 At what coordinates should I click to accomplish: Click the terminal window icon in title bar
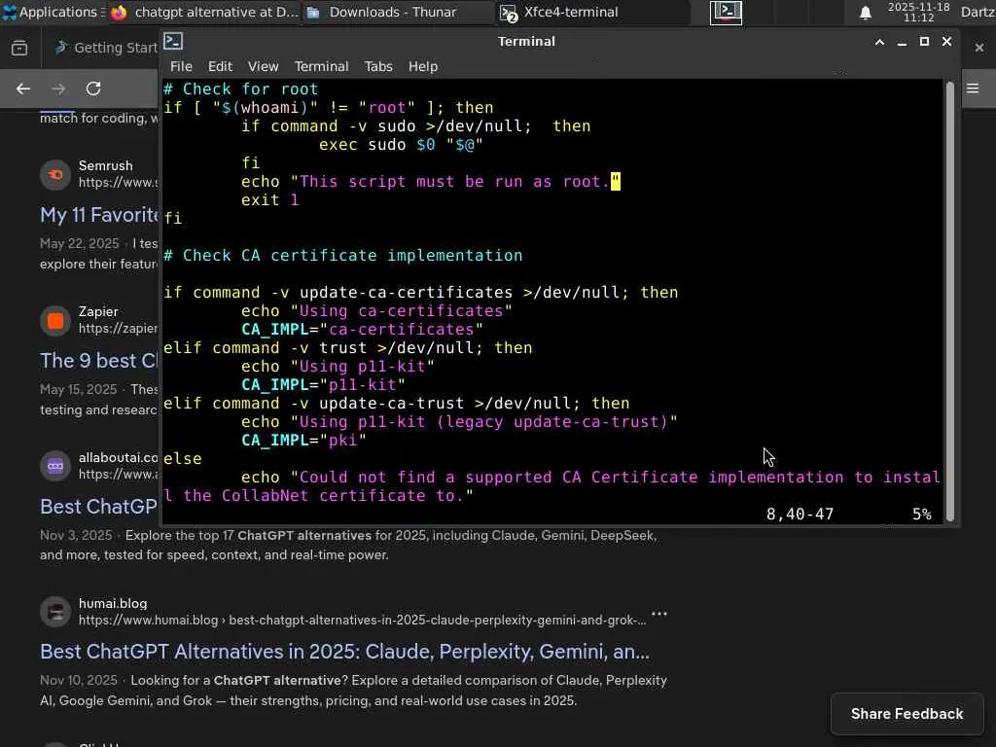point(173,41)
